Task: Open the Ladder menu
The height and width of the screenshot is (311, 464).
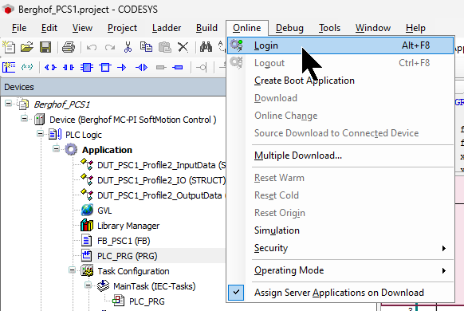Action: (167, 28)
